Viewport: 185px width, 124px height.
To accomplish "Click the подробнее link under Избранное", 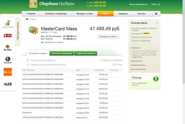I will 137,57.
